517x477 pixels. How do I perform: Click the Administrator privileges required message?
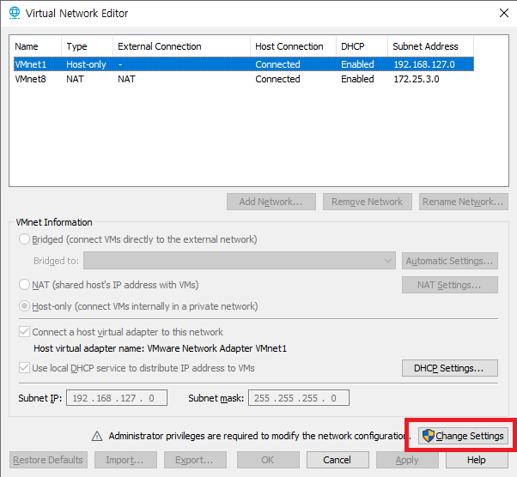[x=260, y=436]
